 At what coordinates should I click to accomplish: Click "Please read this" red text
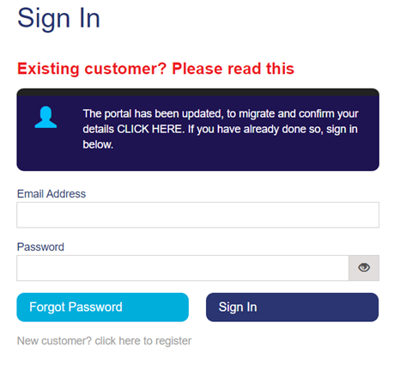(233, 69)
